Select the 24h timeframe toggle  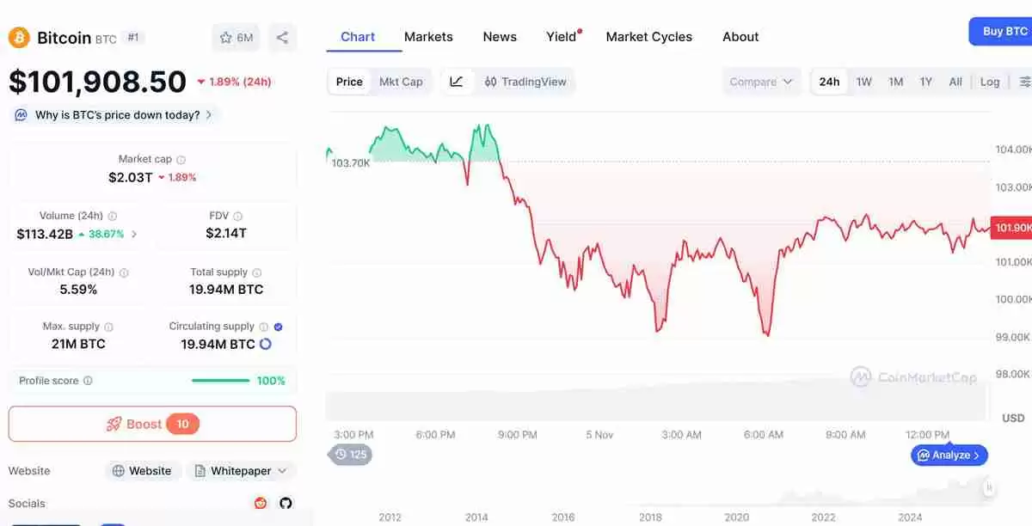coord(828,82)
